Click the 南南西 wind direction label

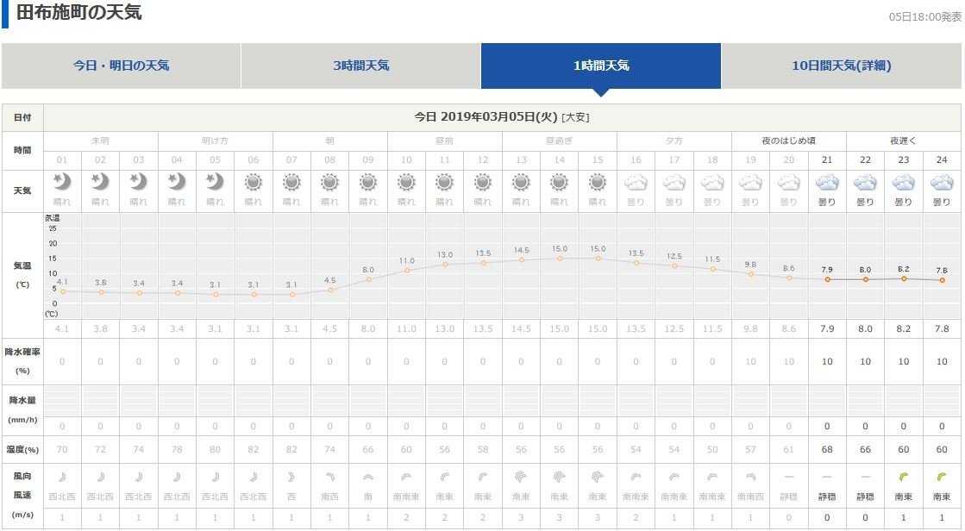[751, 497]
